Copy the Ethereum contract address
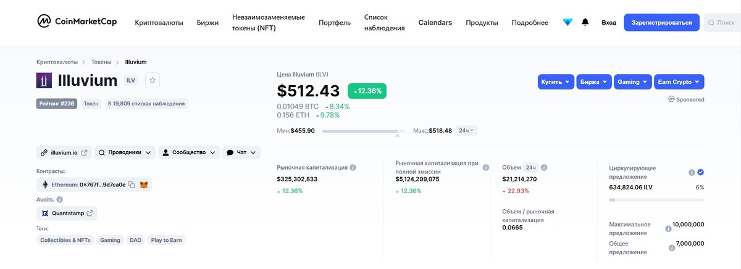741x269 pixels. point(132,184)
